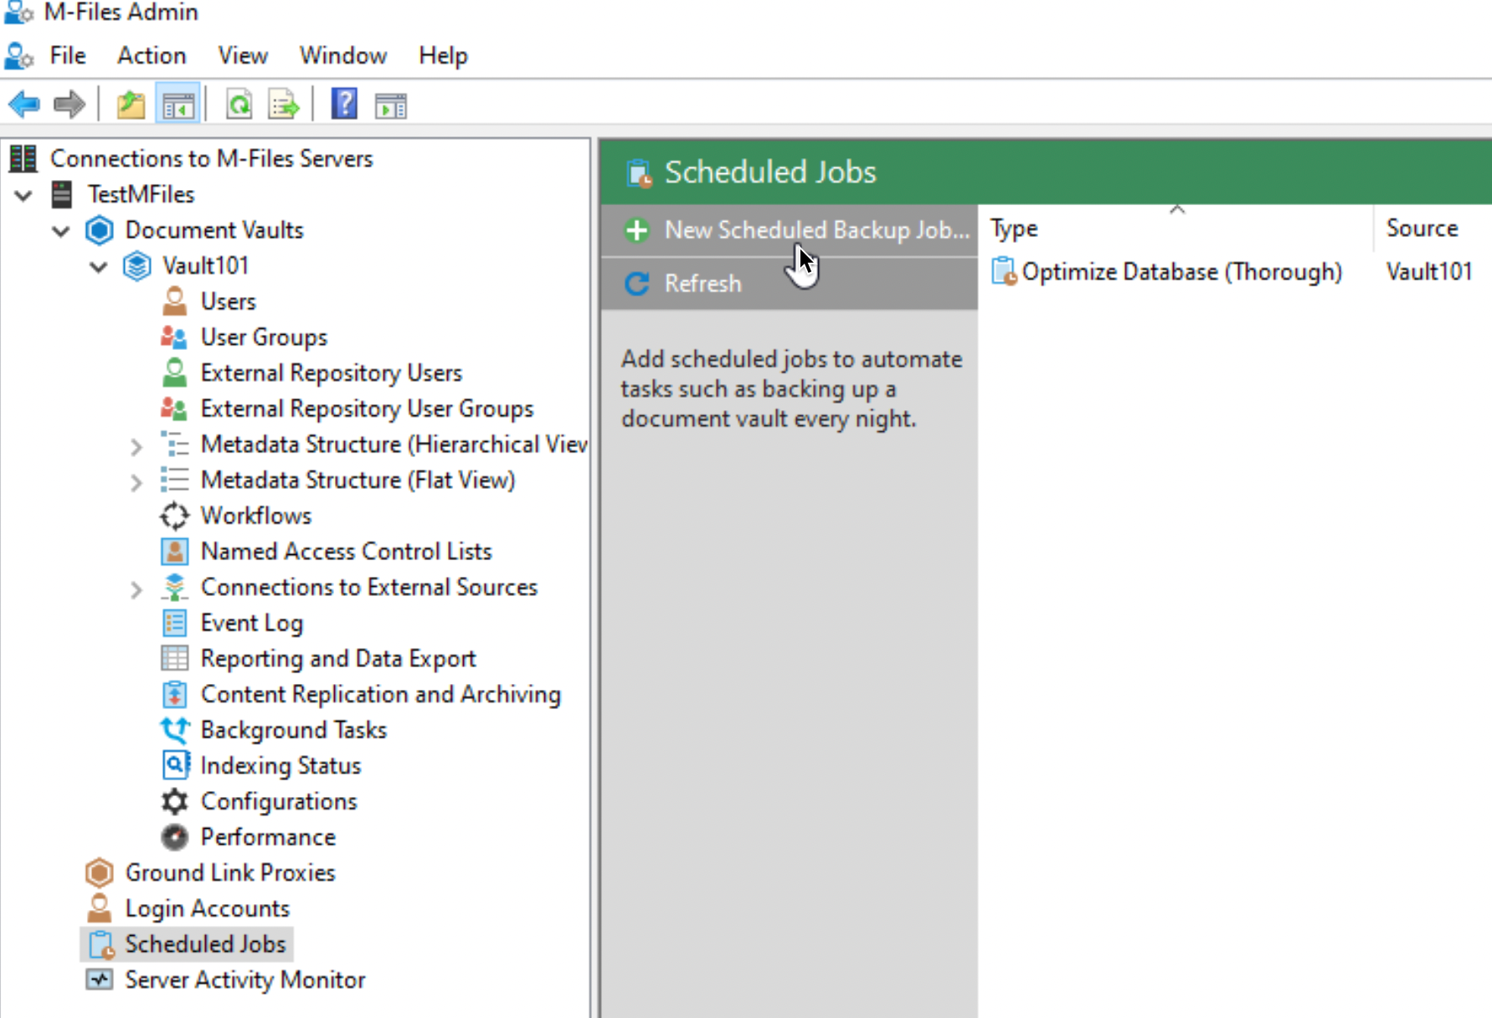Click the External Repository Users icon
1492x1018 pixels.
pyautogui.click(x=174, y=373)
